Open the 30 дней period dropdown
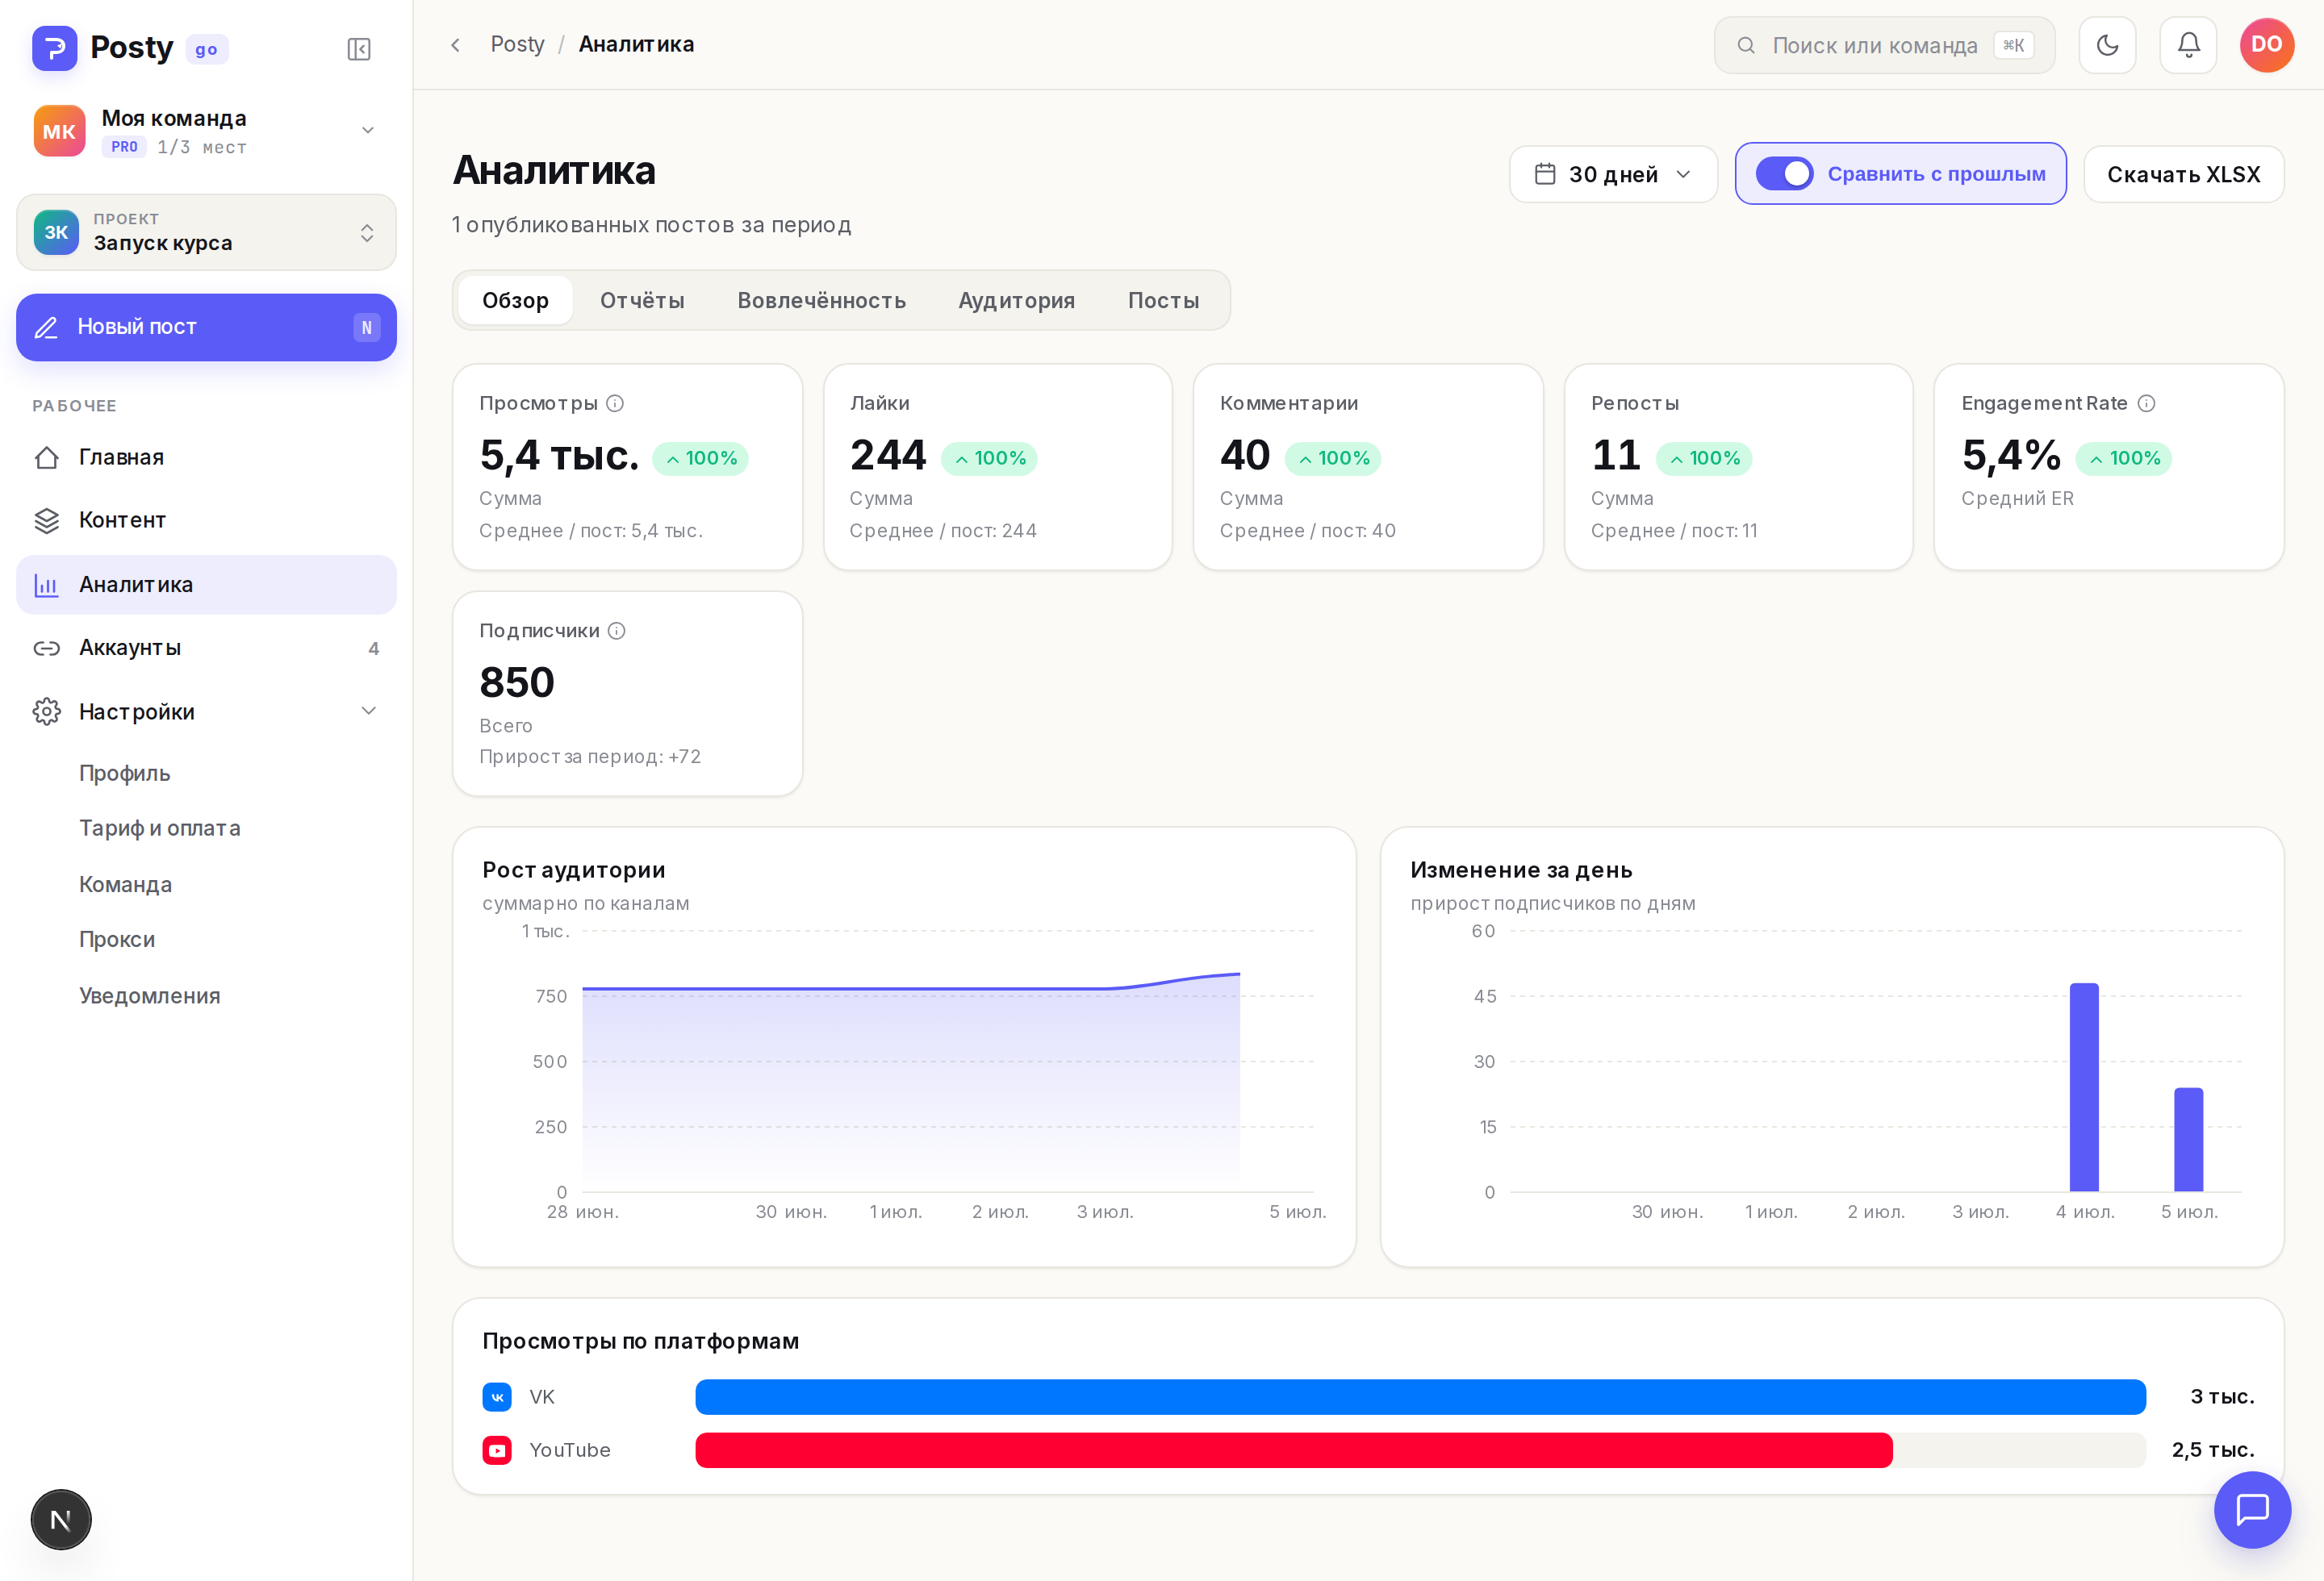This screenshot has height=1581, width=2324. tap(1613, 175)
